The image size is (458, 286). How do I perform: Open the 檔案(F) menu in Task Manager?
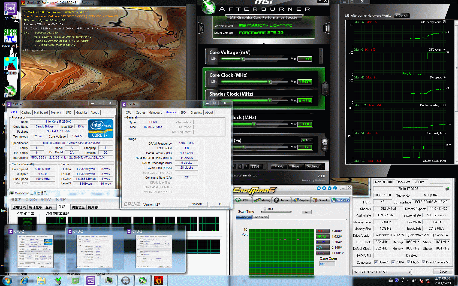(x=17, y=200)
